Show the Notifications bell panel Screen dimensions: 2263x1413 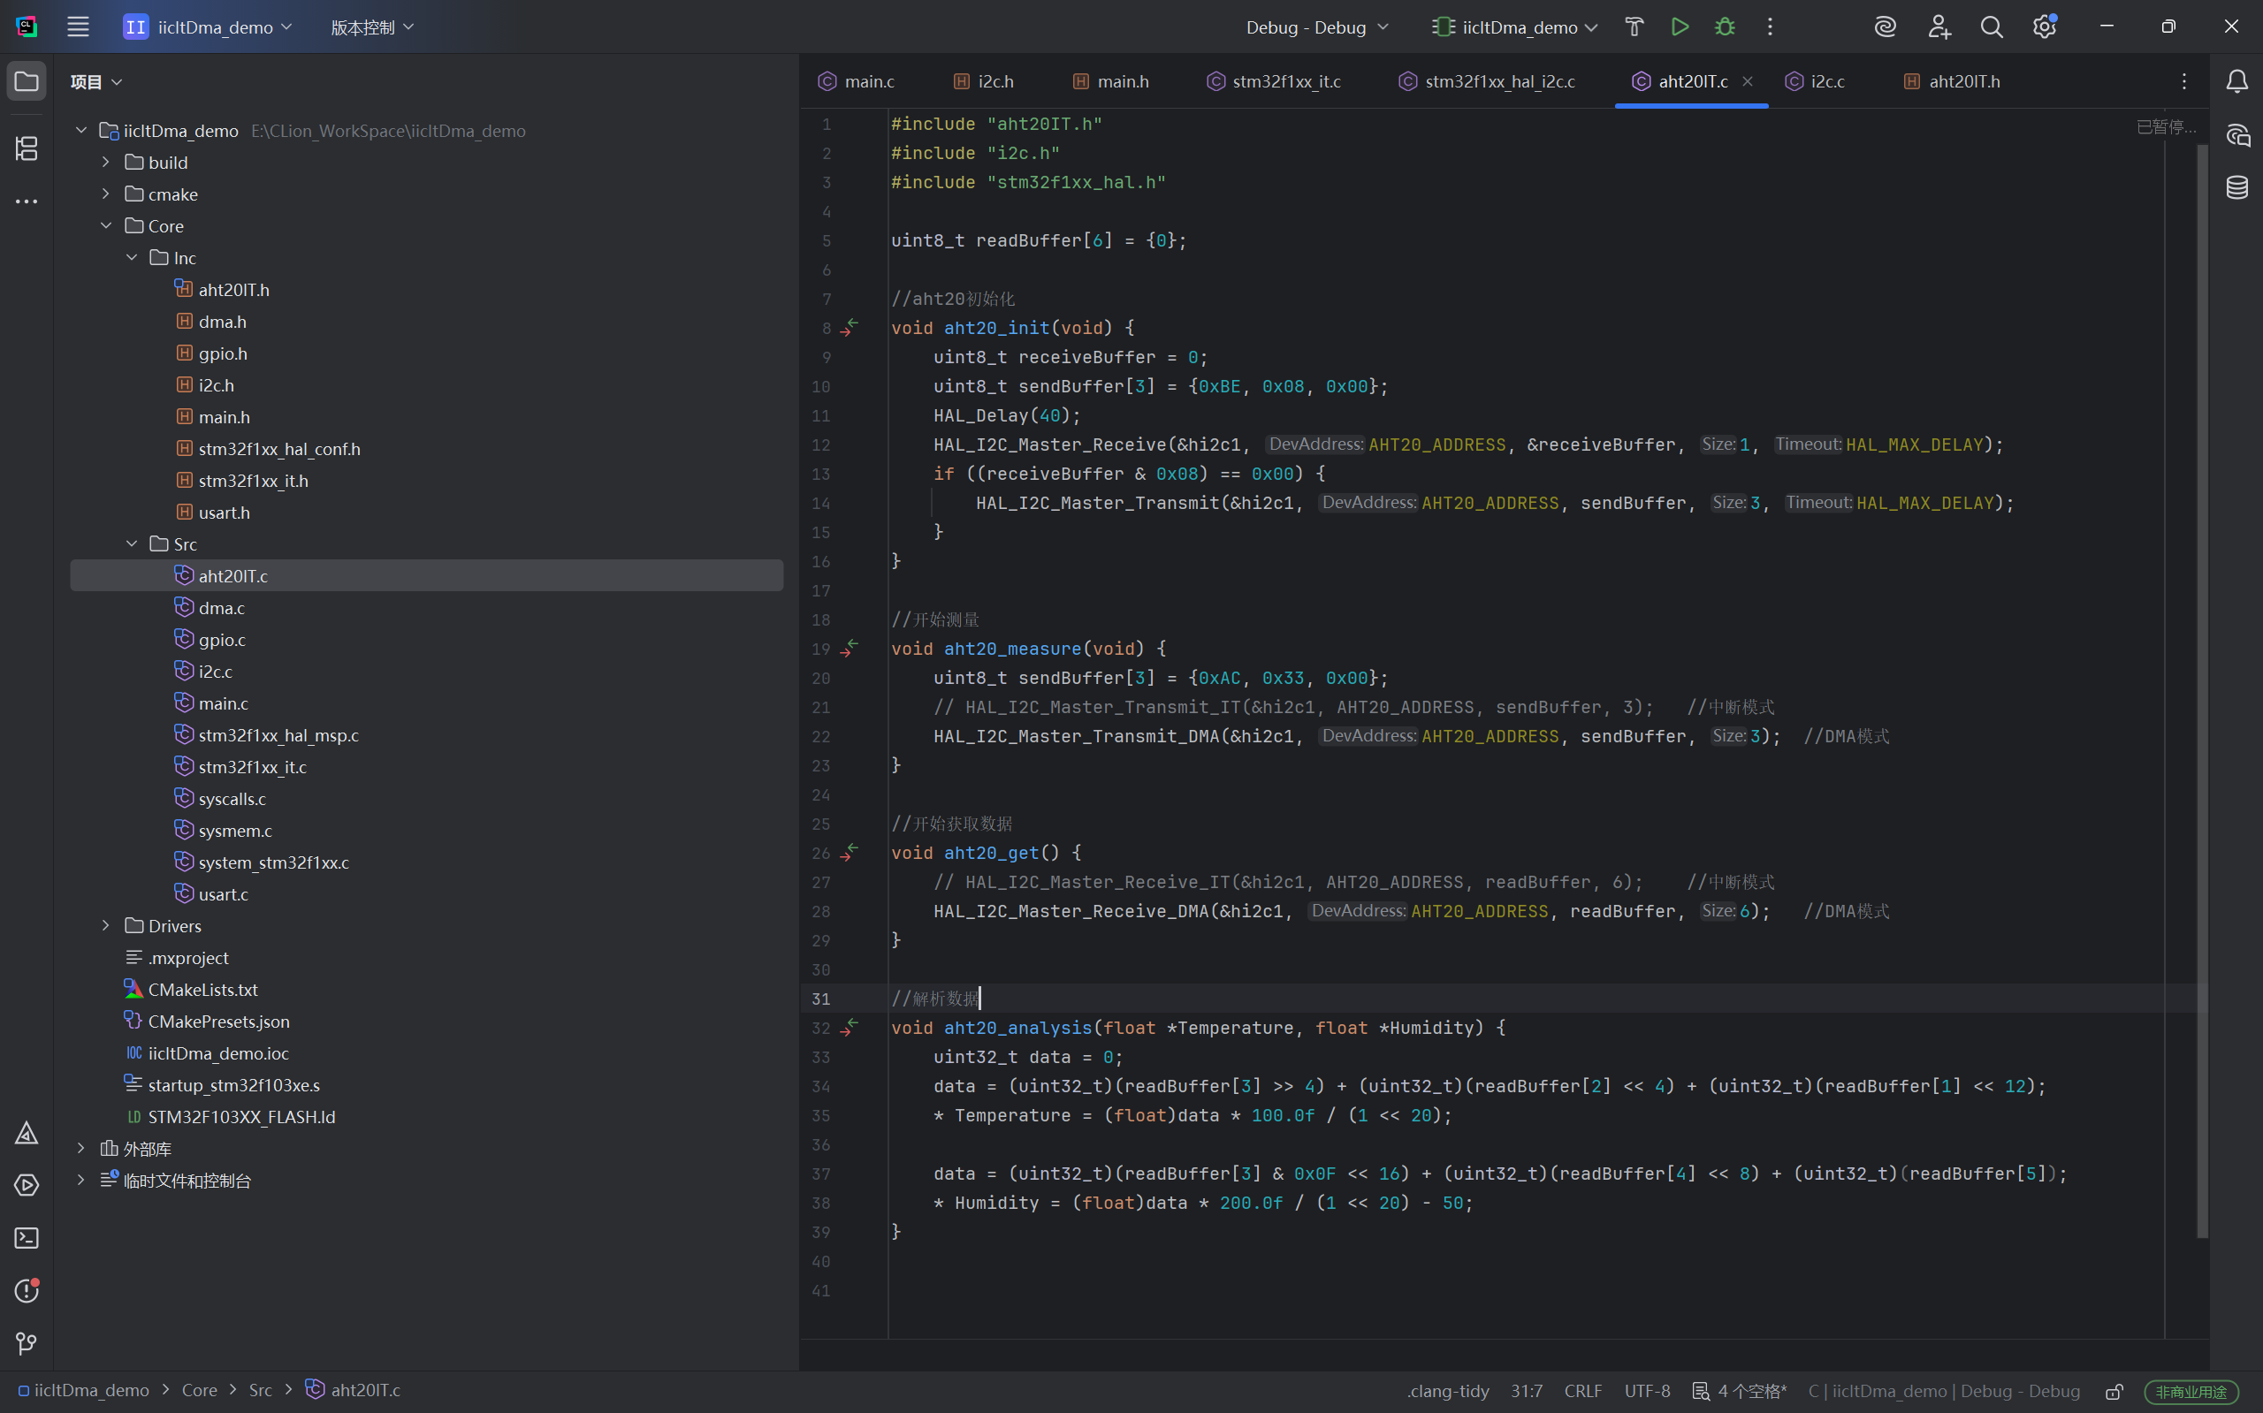click(x=2236, y=82)
